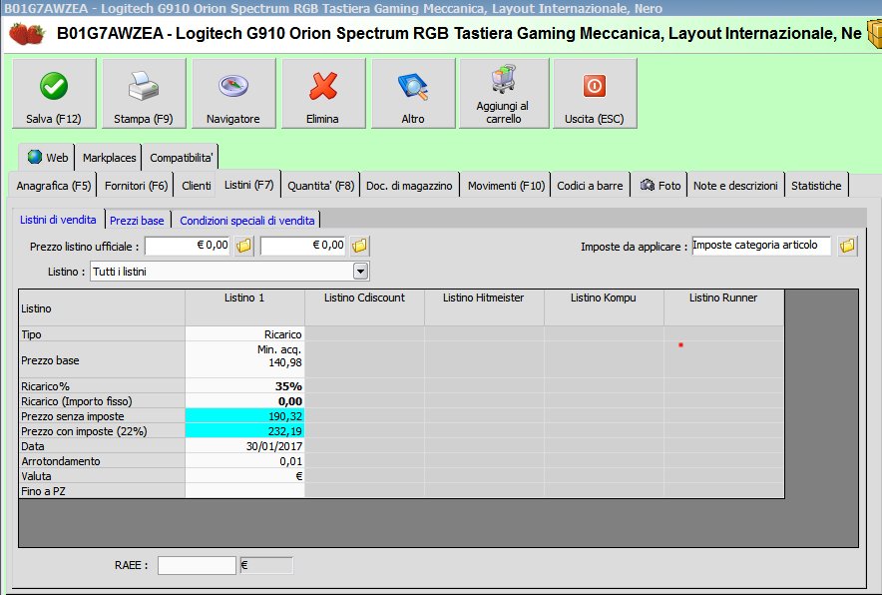Switch to the Compatibilita' tab
The width and height of the screenshot is (882, 595).
181,158
